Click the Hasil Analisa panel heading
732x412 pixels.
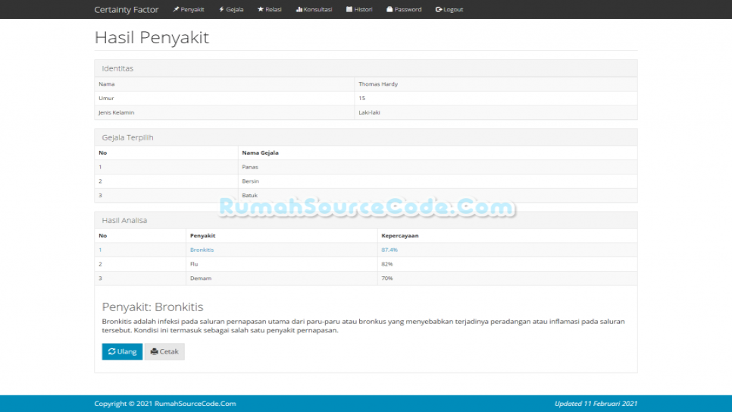click(124, 220)
